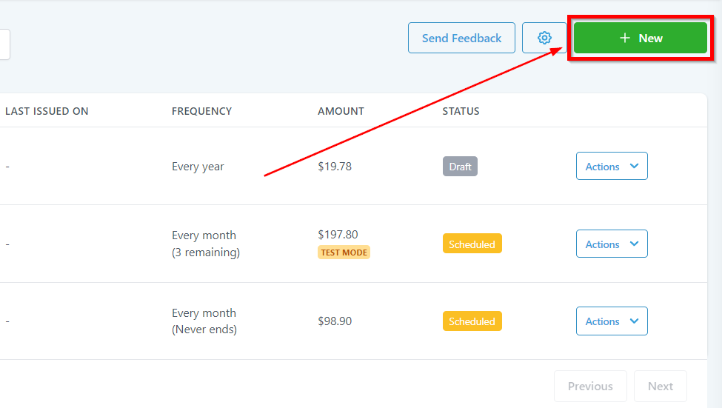
Task: Click the Every year frequency cell
Action: [198, 167]
